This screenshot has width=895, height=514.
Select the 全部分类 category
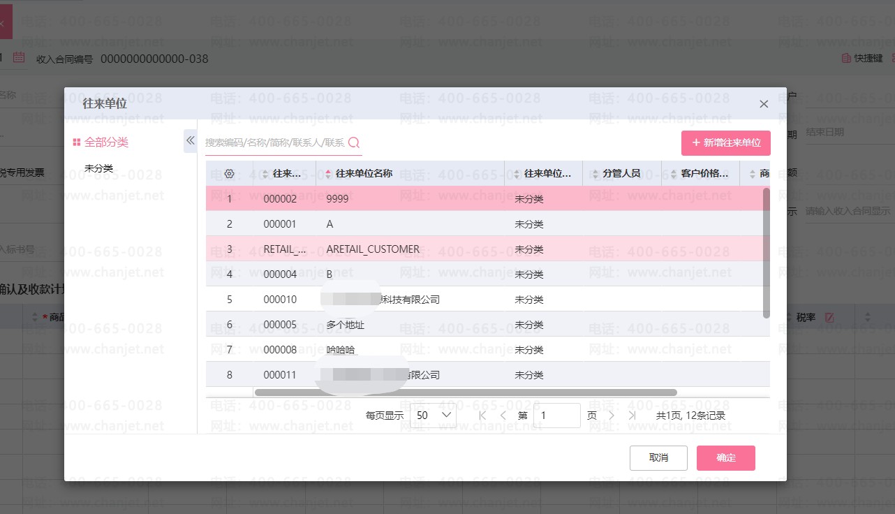pyautogui.click(x=101, y=142)
